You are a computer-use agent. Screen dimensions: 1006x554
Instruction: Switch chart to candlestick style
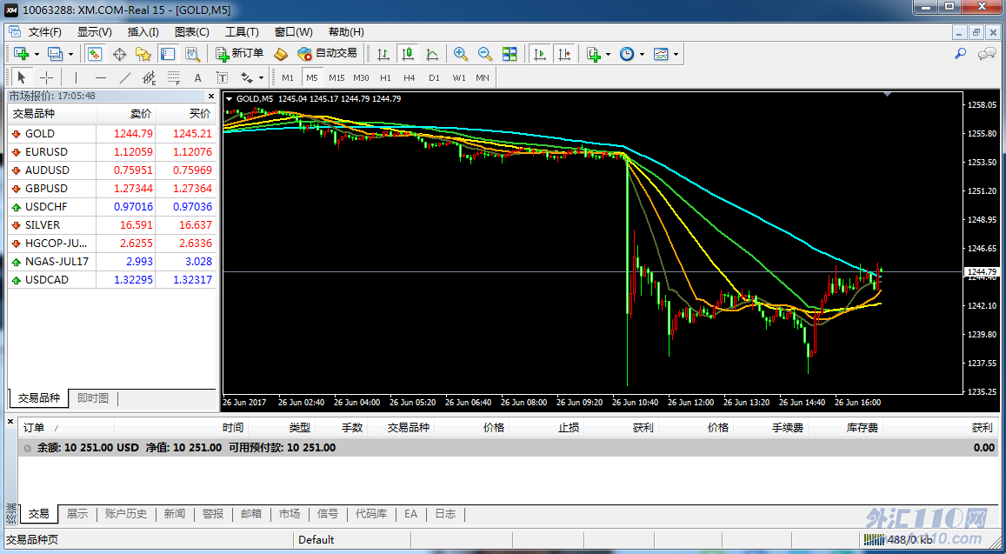point(408,54)
